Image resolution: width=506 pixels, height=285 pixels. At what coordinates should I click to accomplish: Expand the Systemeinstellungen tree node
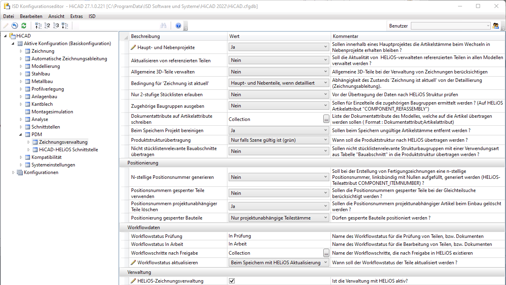point(21,165)
